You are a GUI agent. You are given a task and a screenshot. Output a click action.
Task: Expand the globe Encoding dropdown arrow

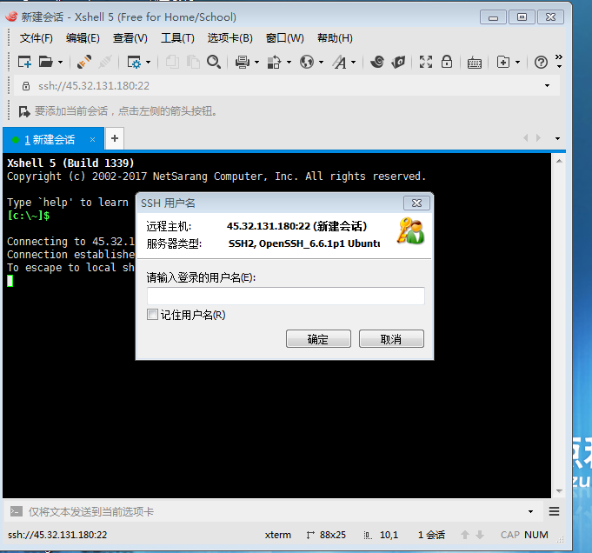click(322, 63)
